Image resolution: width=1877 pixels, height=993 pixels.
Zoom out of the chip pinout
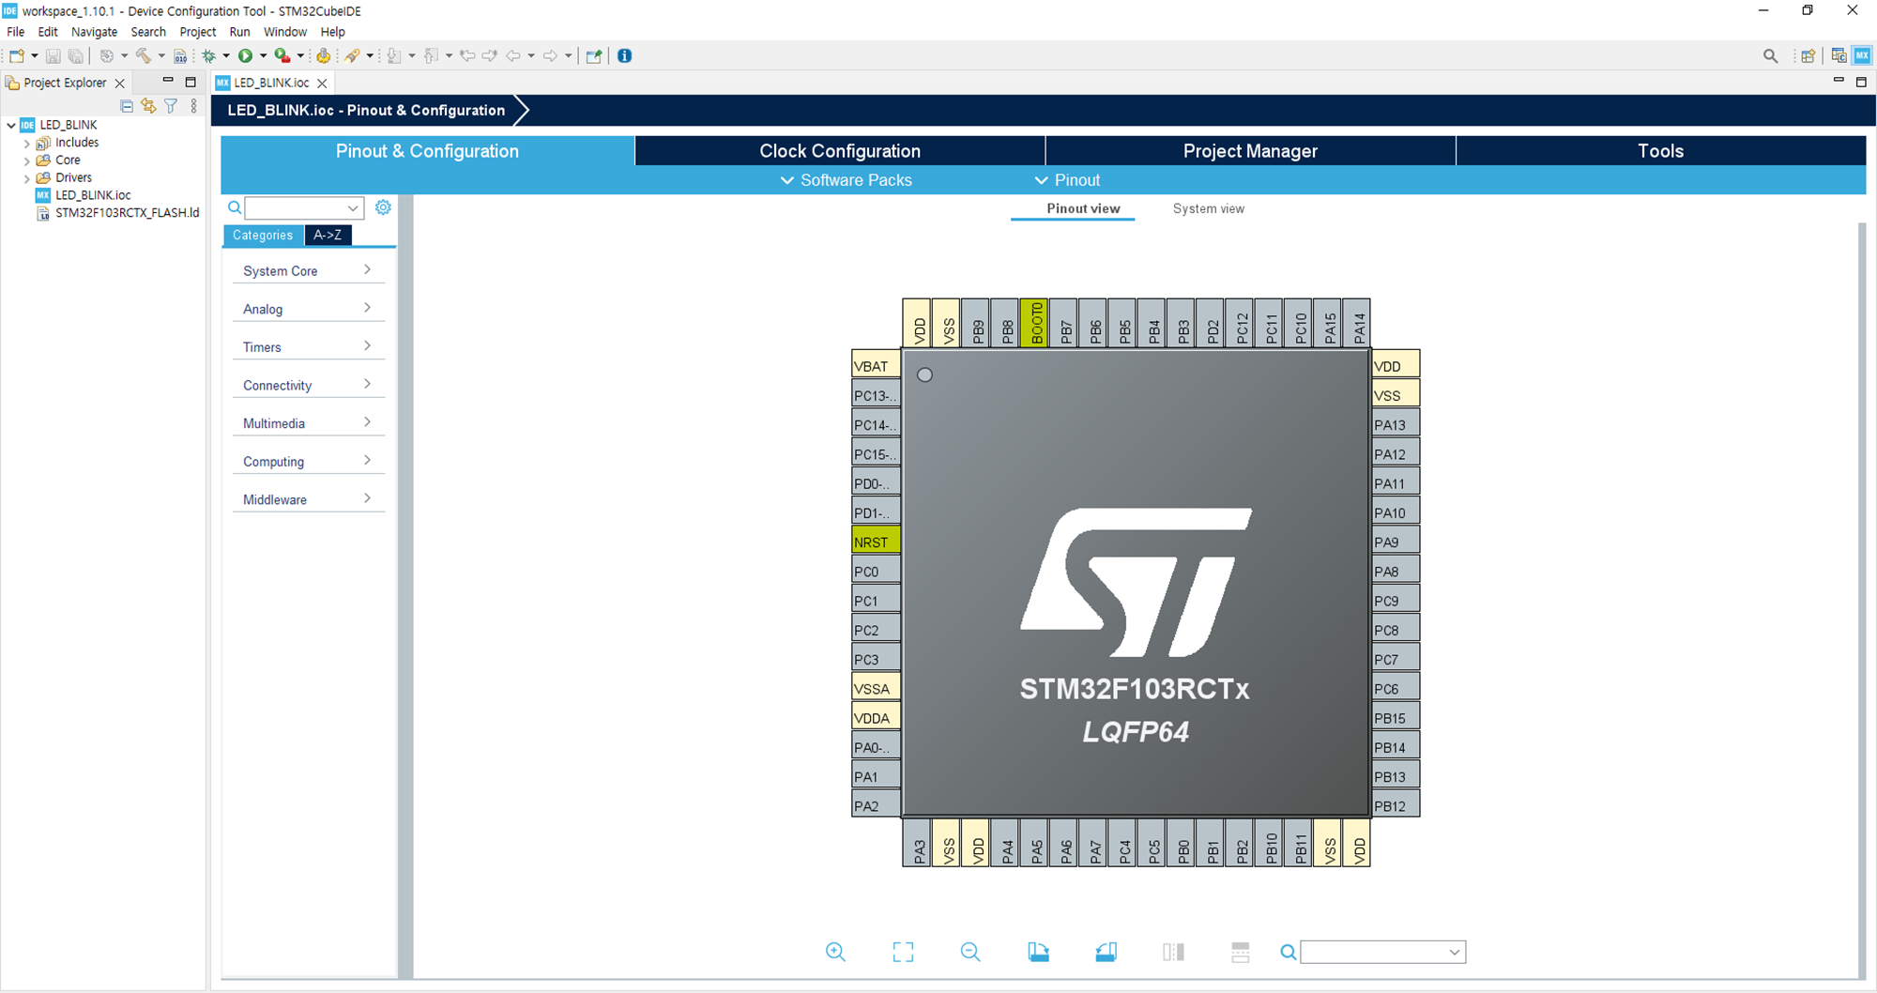coord(970,952)
